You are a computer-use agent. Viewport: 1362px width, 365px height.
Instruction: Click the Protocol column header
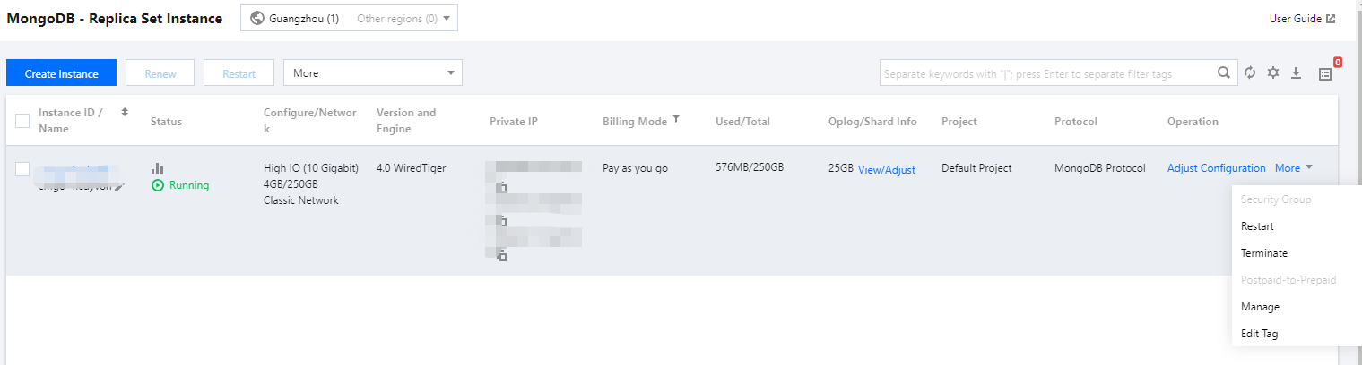[x=1076, y=122]
